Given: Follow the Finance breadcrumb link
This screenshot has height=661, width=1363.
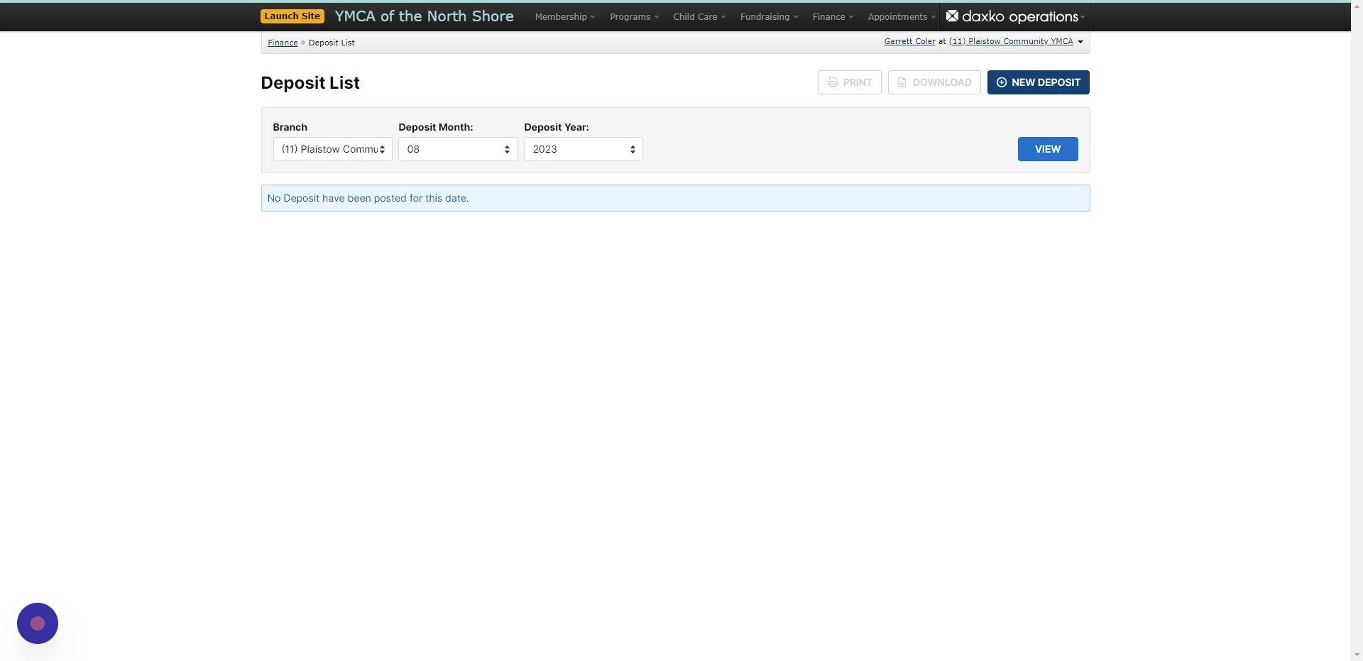Looking at the screenshot, I should click(x=282, y=42).
